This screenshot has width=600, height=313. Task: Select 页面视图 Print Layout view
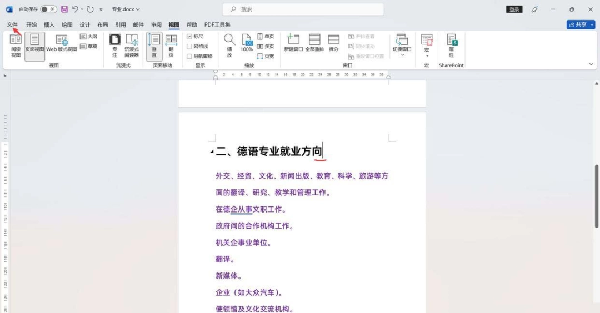coord(35,46)
